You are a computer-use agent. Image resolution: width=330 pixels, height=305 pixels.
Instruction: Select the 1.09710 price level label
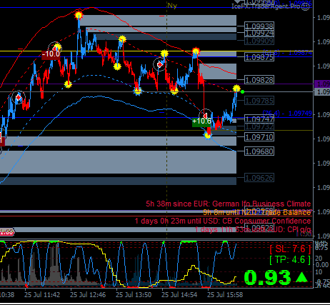[x=259, y=137]
